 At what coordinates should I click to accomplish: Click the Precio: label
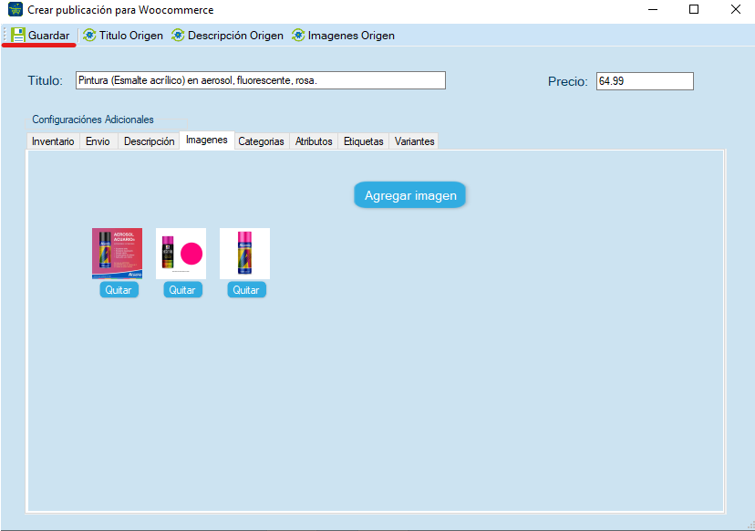[x=568, y=81]
